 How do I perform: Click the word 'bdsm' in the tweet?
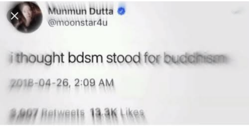85,58
